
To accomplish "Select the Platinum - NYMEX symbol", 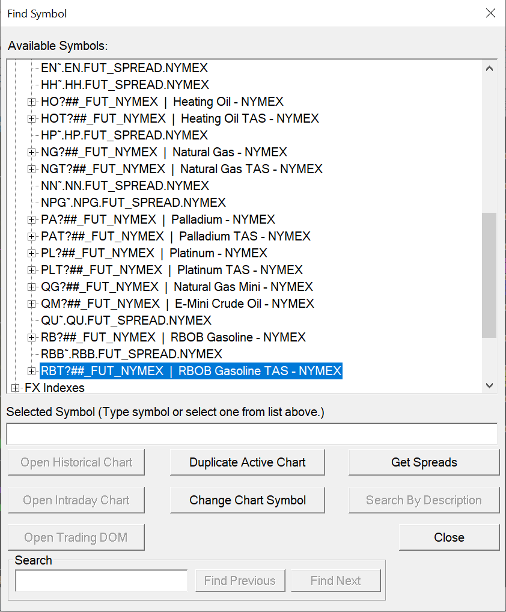I will pyautogui.click(x=154, y=253).
